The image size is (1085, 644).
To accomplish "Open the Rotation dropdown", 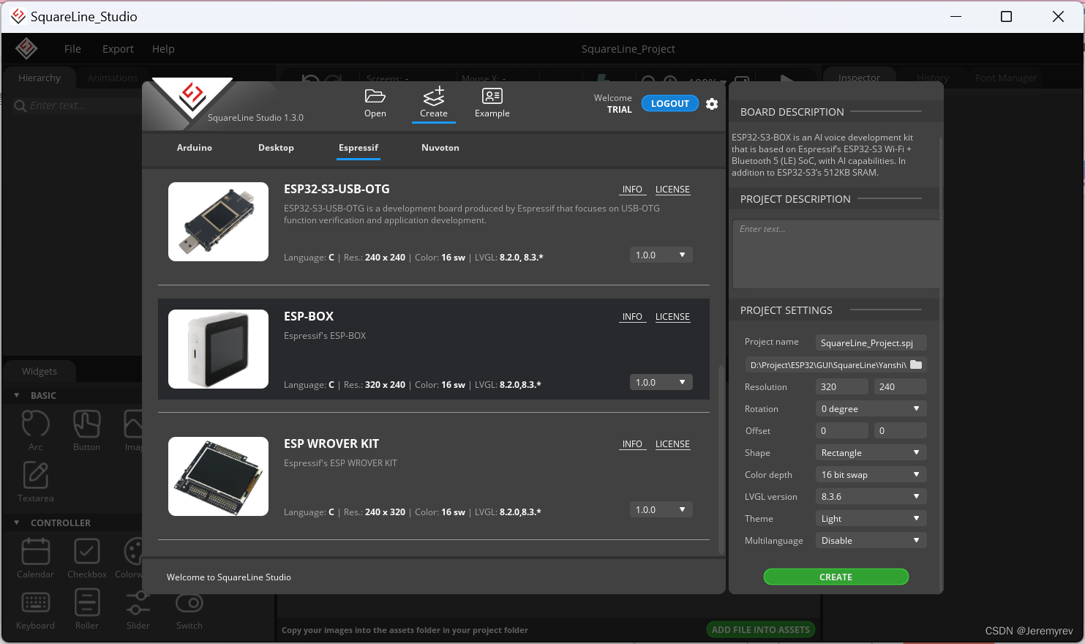I will (x=871, y=408).
